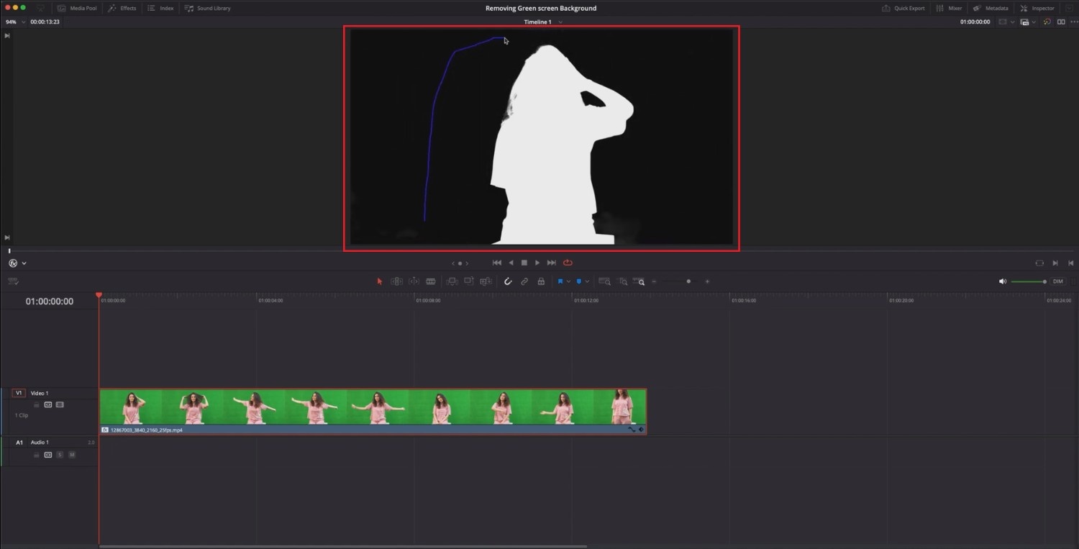The height and width of the screenshot is (549, 1079).
Task: Toggle timeline snapping magnet icon
Action: tap(508, 281)
